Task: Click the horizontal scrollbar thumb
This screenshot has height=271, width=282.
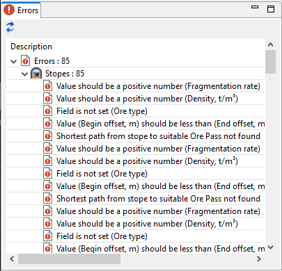Action: coord(69,258)
